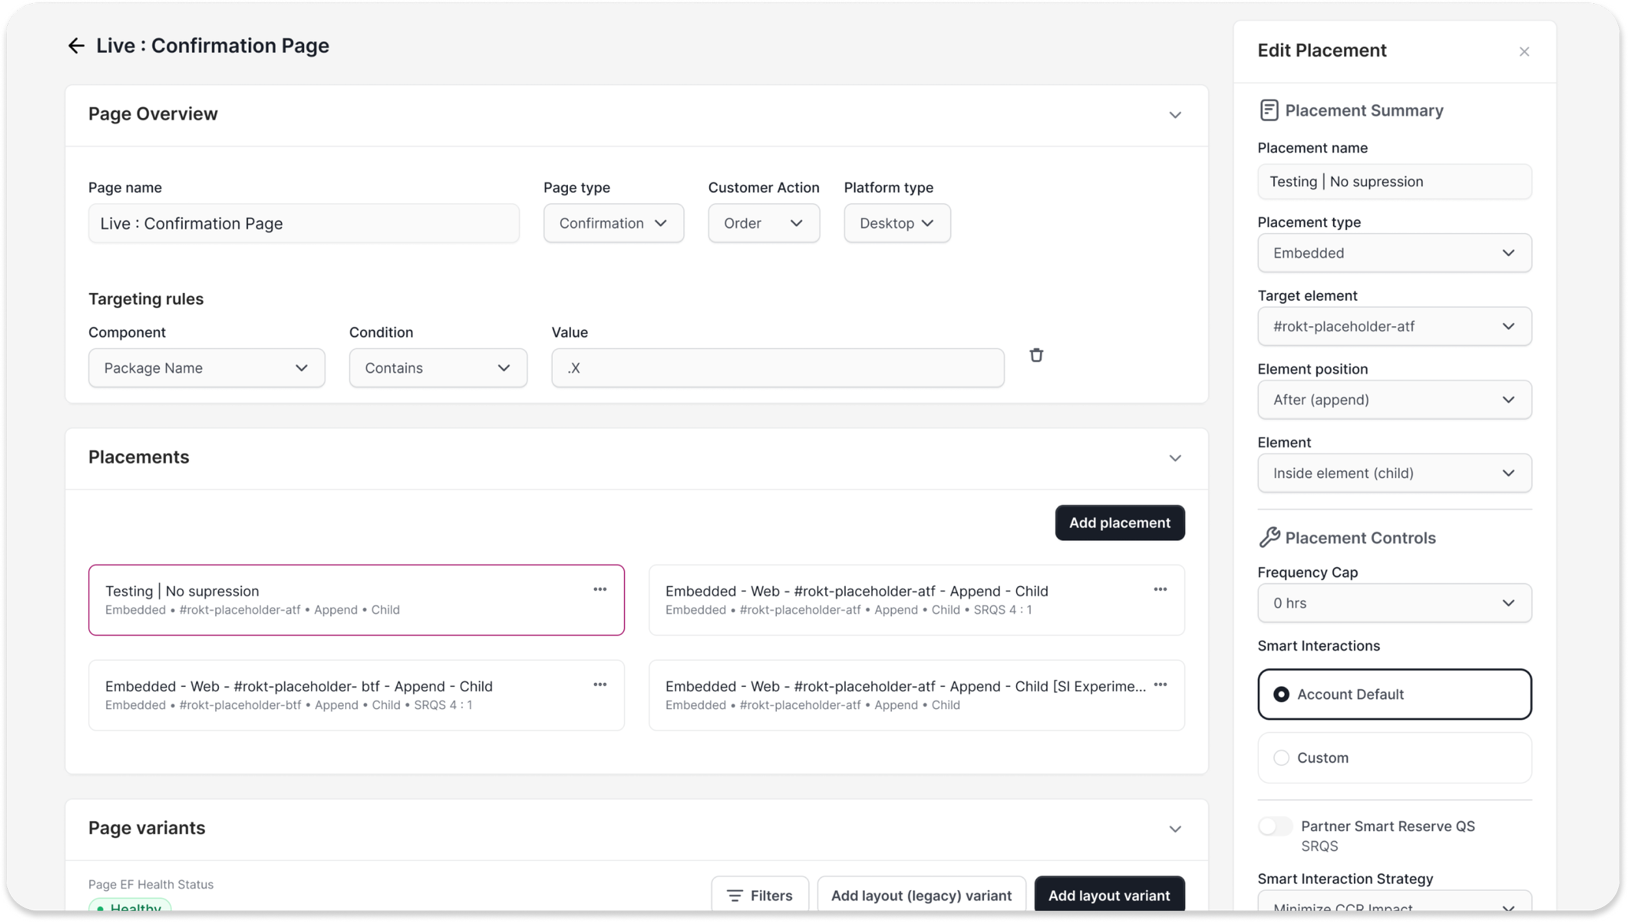Select Account Default smart interactions option

[x=1281, y=694]
